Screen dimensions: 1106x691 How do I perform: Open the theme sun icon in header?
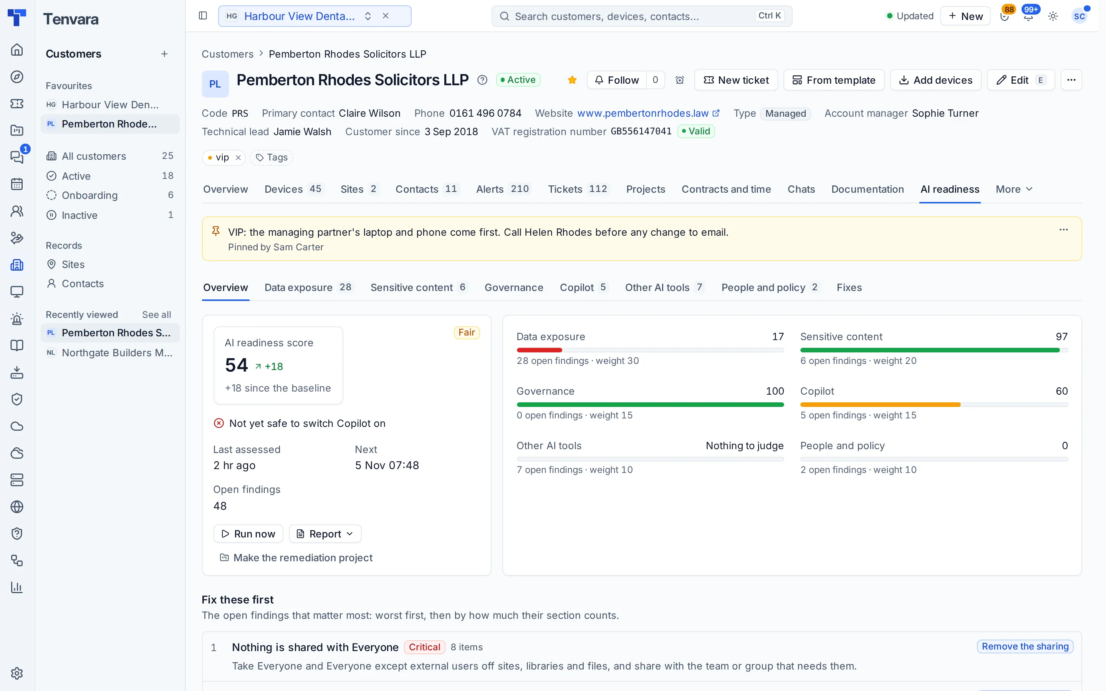point(1053,16)
